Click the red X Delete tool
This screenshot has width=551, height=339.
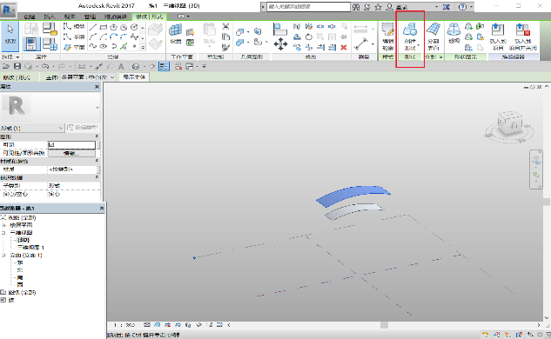[x=344, y=48]
